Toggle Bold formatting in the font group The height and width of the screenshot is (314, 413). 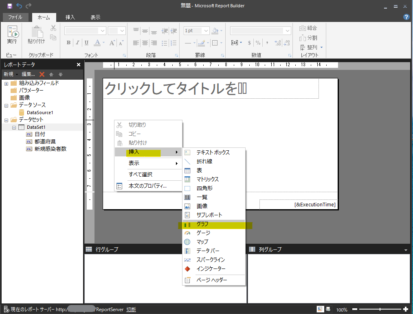[x=68, y=43]
